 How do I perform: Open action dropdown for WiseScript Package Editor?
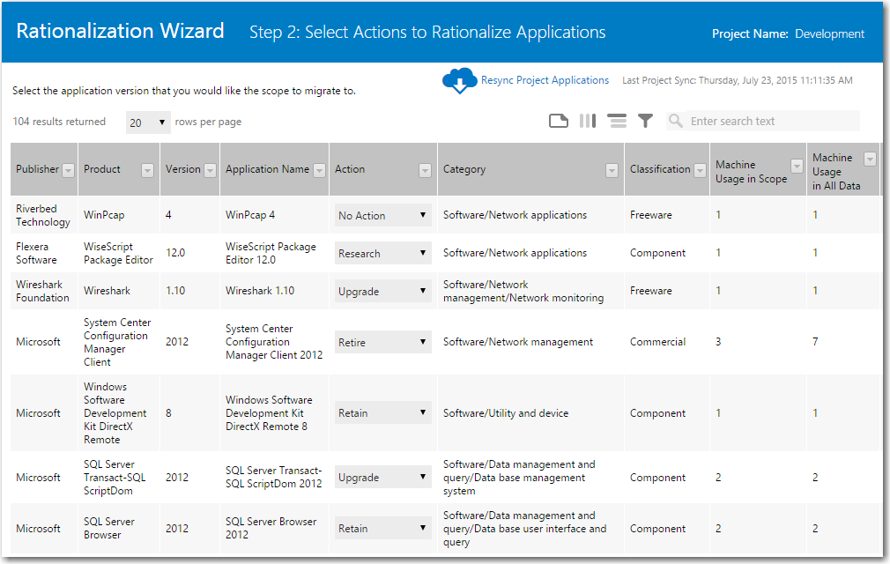tap(383, 253)
